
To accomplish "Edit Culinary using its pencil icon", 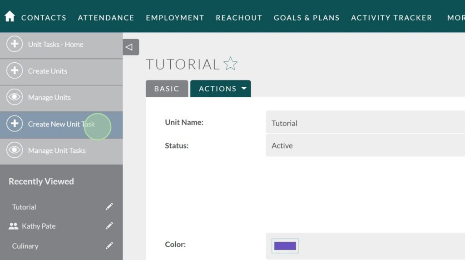I will (x=109, y=246).
